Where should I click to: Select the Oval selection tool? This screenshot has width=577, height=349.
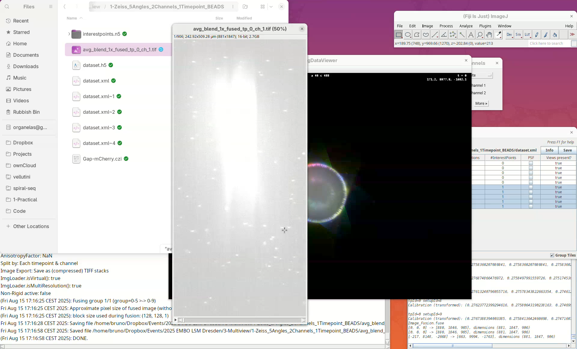[408, 35]
